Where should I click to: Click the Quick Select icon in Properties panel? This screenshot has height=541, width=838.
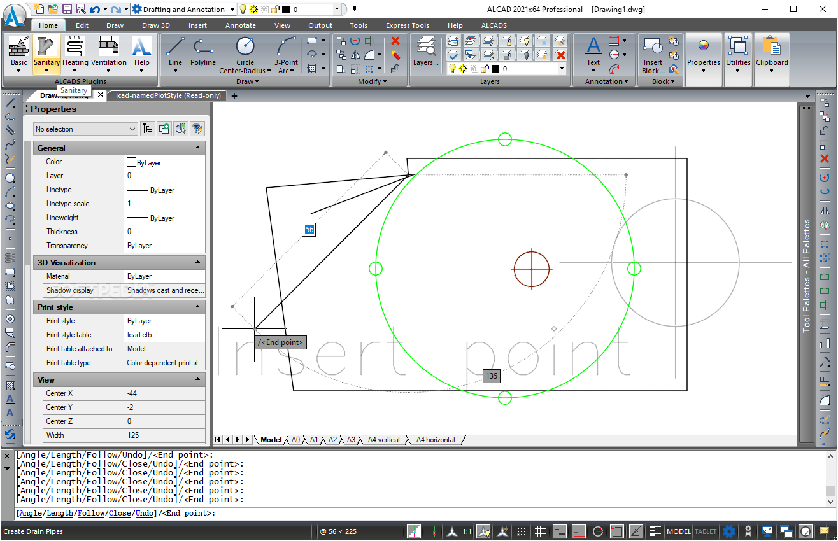[197, 129]
